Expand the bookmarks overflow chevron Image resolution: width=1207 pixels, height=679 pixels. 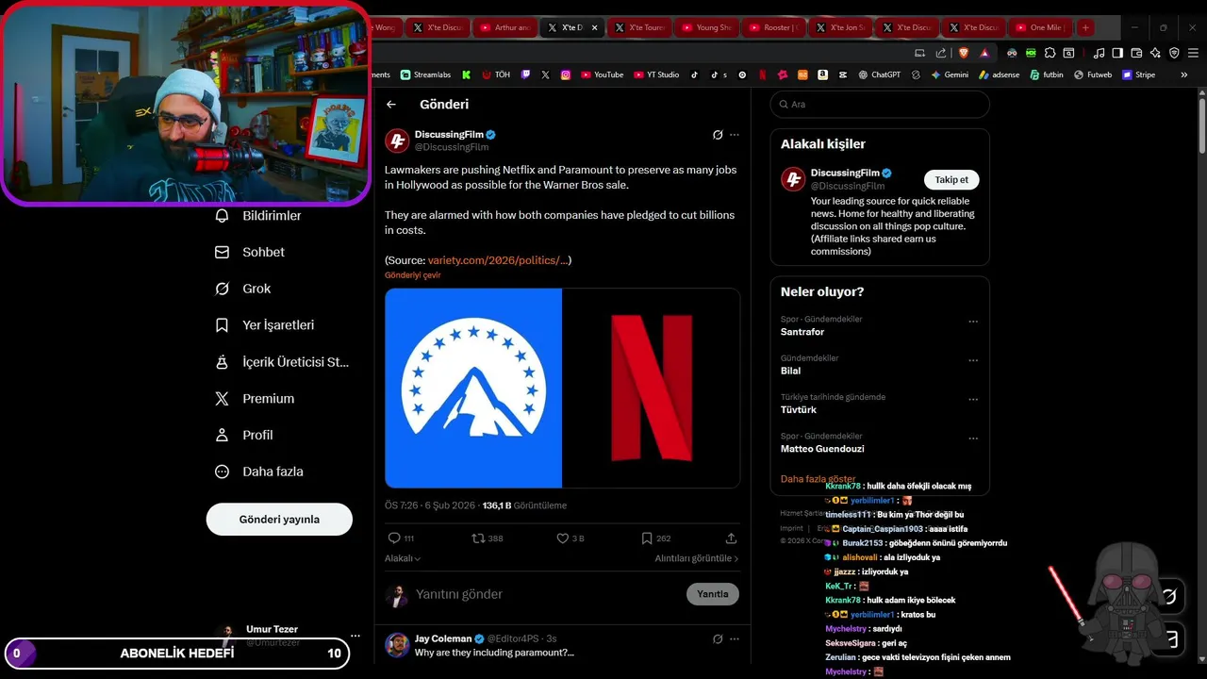[x=1184, y=75]
